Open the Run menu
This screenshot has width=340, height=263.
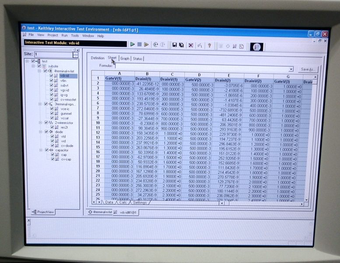tap(64, 35)
